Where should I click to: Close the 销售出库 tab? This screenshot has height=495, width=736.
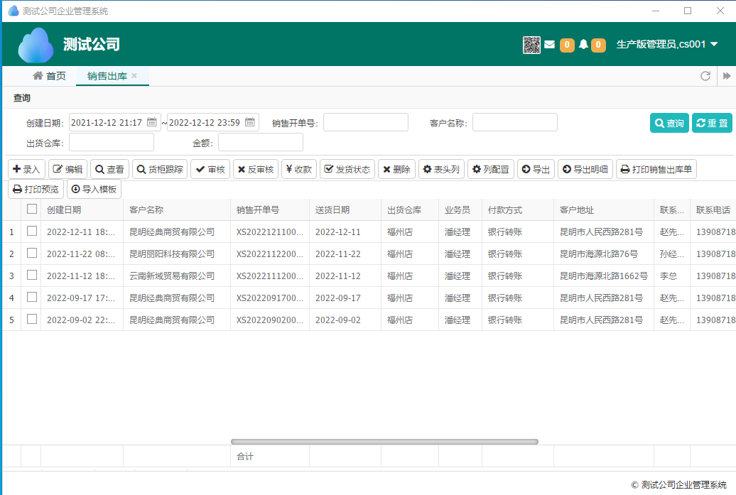(134, 75)
